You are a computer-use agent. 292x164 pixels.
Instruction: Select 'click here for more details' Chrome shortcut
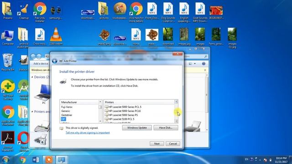click(x=136, y=12)
